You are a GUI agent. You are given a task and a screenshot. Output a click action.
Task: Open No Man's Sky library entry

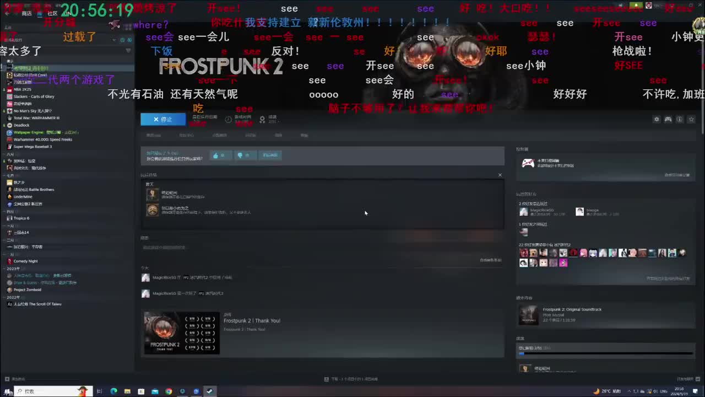click(x=32, y=111)
